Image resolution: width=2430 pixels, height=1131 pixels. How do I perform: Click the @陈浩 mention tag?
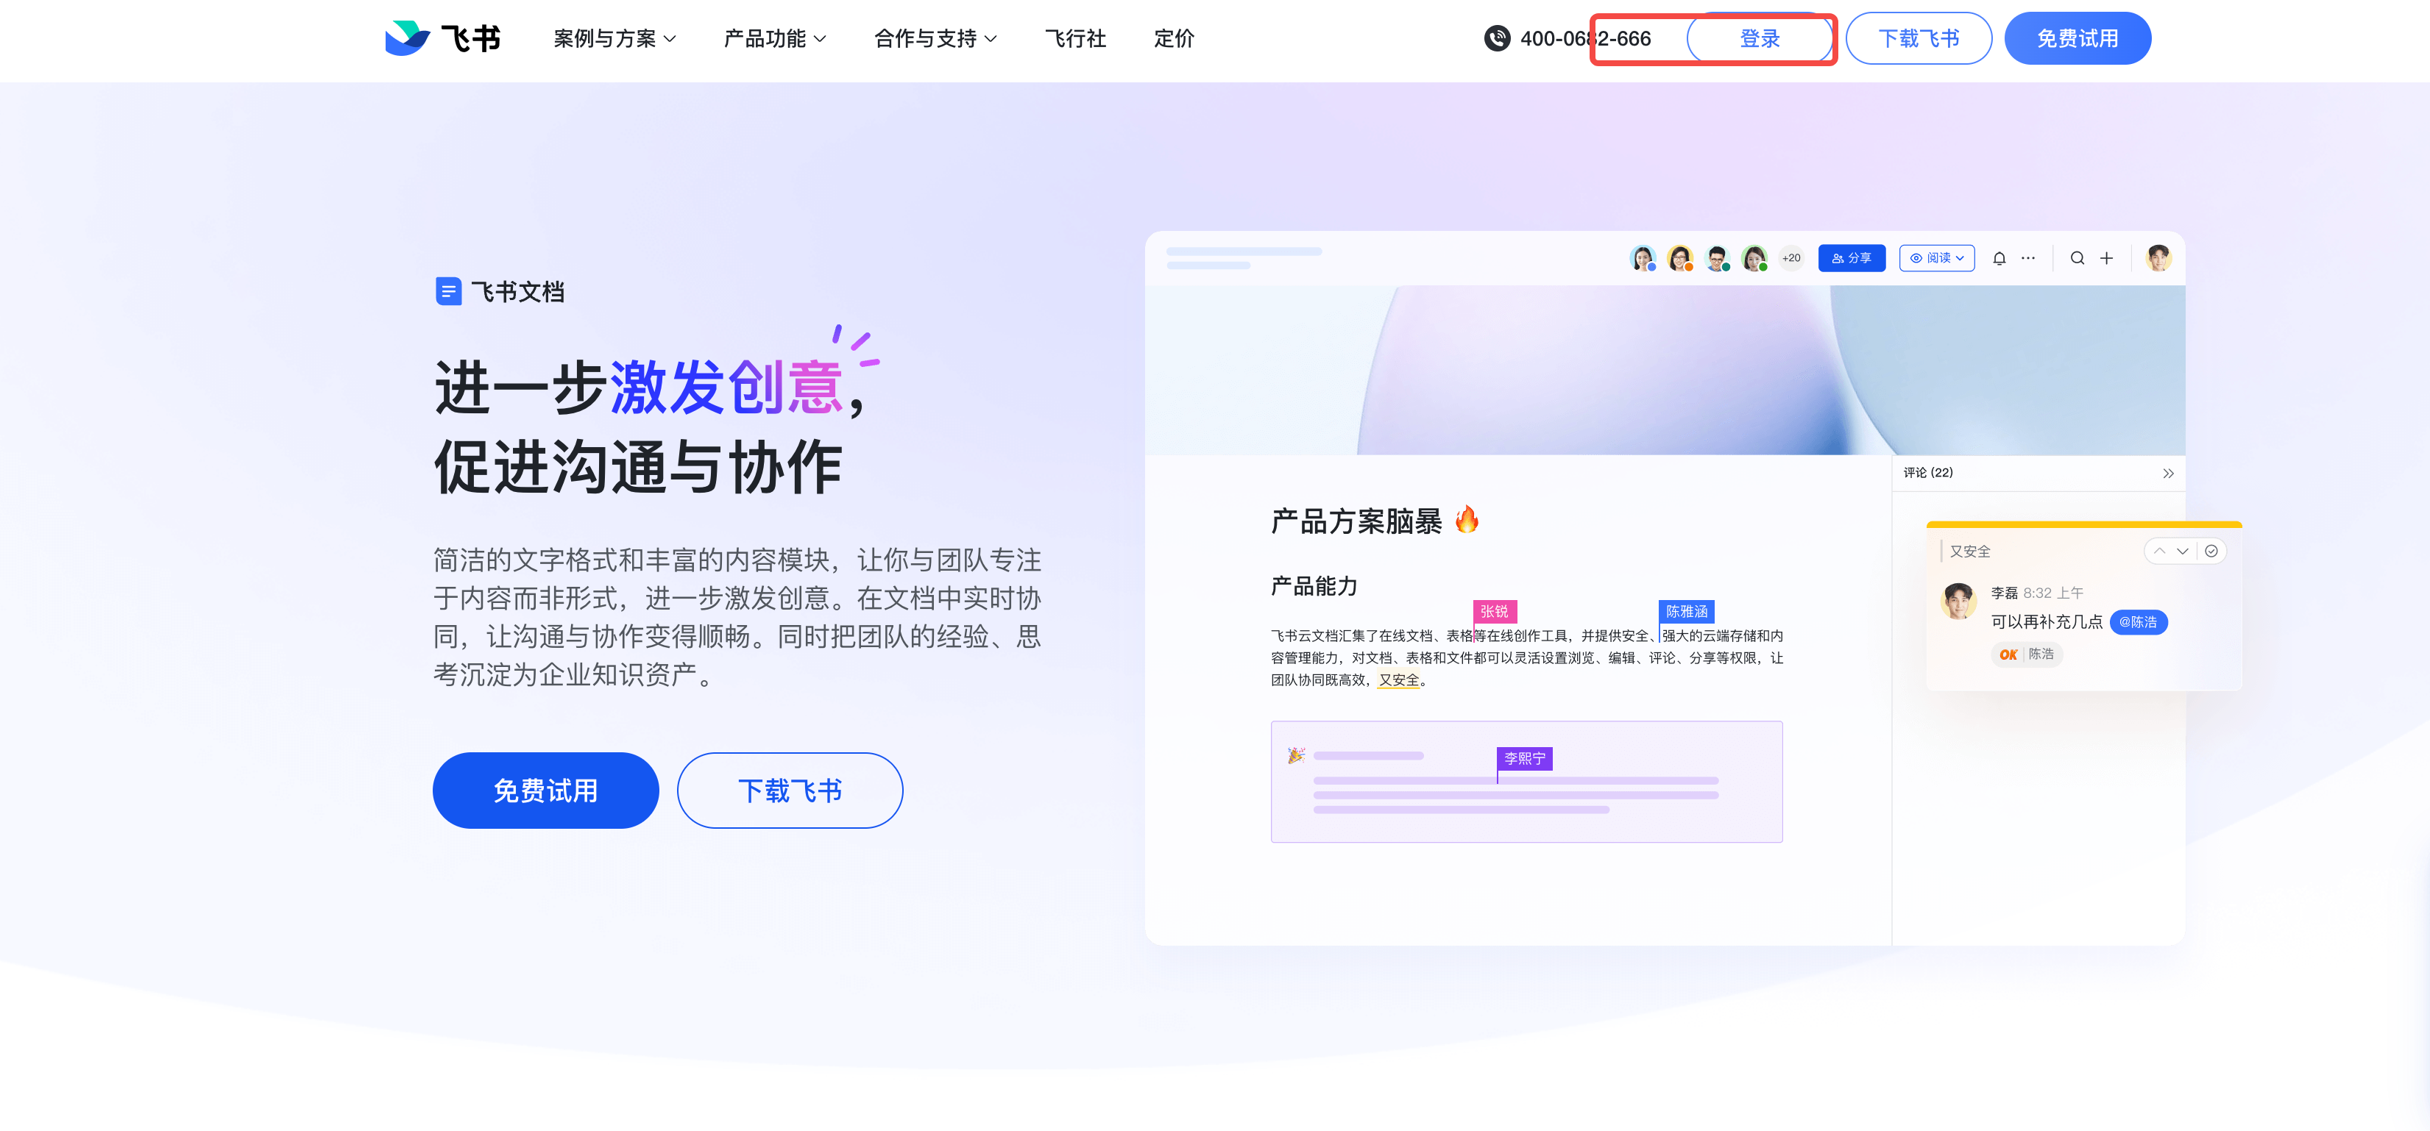coord(2138,622)
